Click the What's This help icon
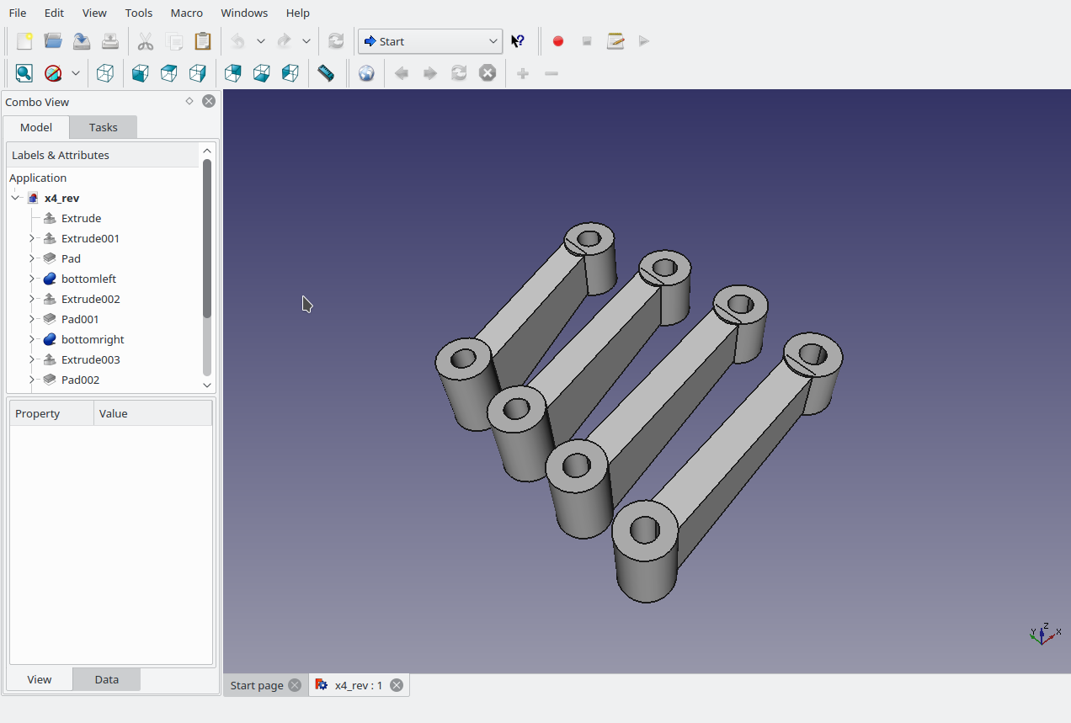This screenshot has height=723, width=1071. click(519, 41)
